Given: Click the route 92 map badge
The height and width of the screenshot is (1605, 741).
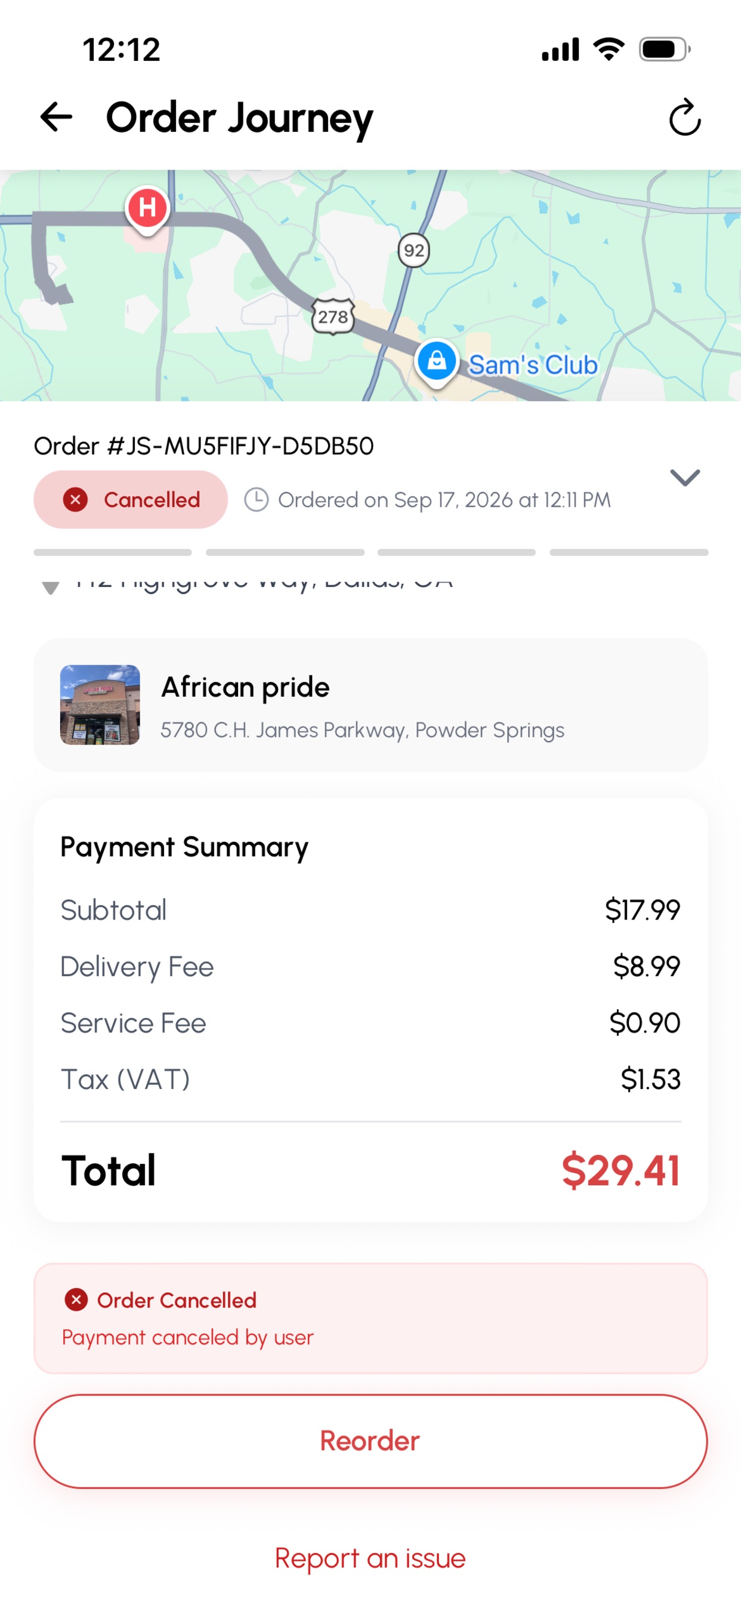Looking at the screenshot, I should click(414, 250).
